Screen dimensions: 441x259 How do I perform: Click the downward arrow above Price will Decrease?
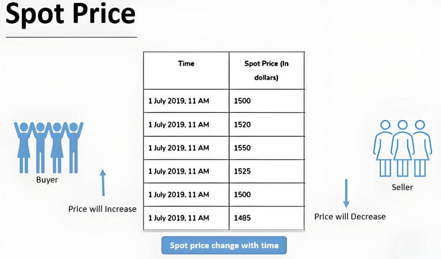pyautogui.click(x=346, y=193)
